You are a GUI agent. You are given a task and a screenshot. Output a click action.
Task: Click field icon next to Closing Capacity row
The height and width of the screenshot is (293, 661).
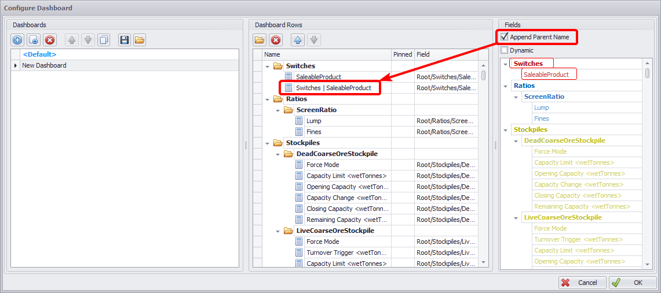click(x=299, y=209)
